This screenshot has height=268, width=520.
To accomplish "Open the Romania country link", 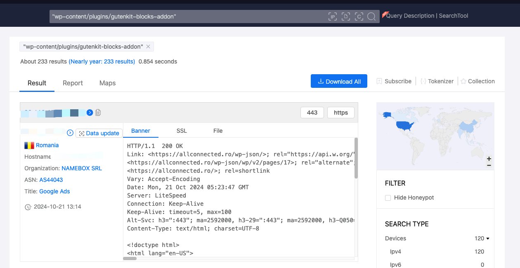I will [47, 145].
